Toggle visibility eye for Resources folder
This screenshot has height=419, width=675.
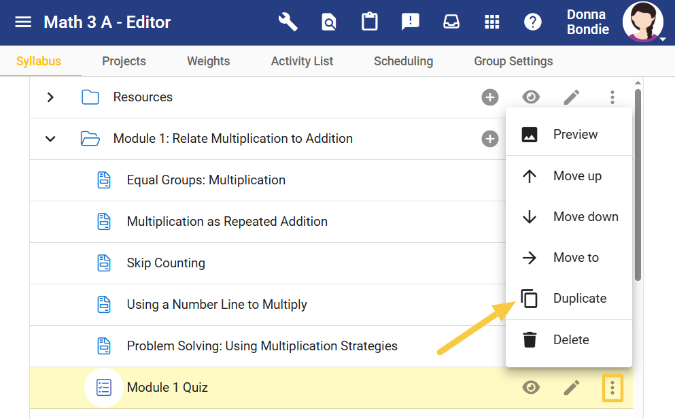531,97
